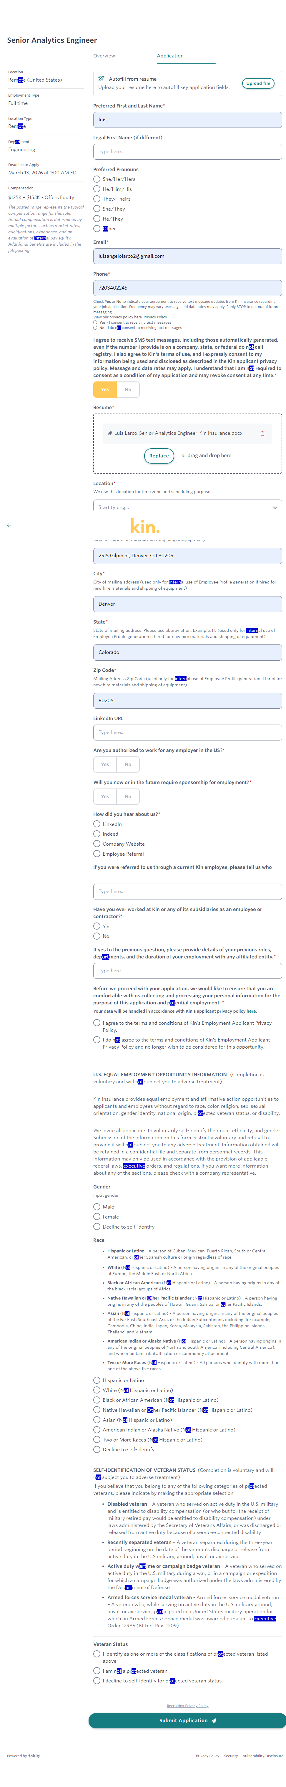Select the She/Her/Hers pronoun option
This screenshot has height=1787, width=286.
click(x=97, y=179)
